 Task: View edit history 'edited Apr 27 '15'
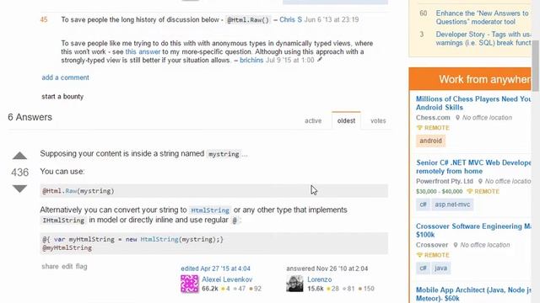[x=216, y=268]
